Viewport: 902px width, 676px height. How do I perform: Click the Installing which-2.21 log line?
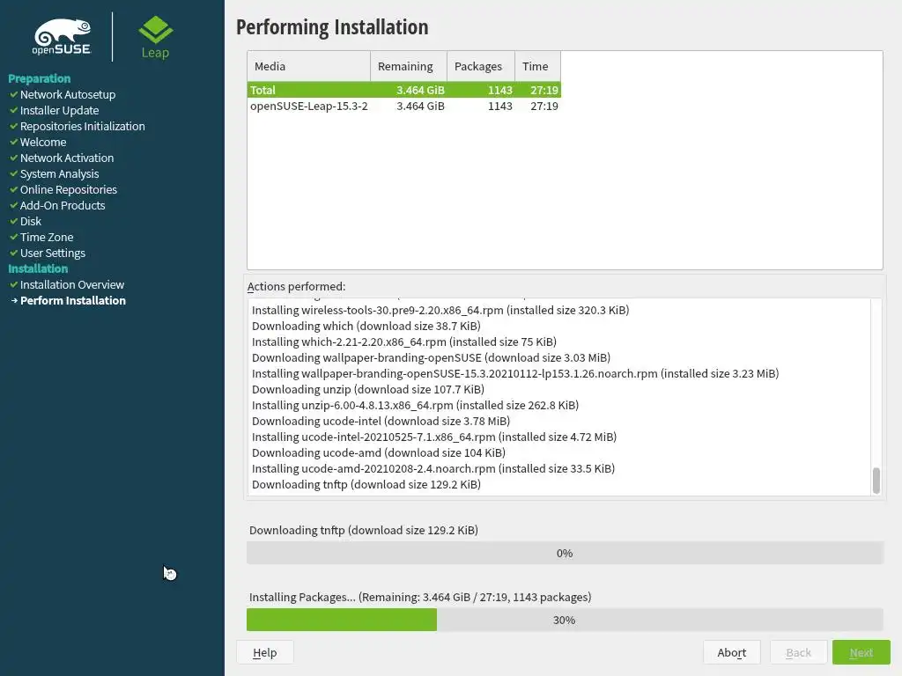[x=403, y=342]
